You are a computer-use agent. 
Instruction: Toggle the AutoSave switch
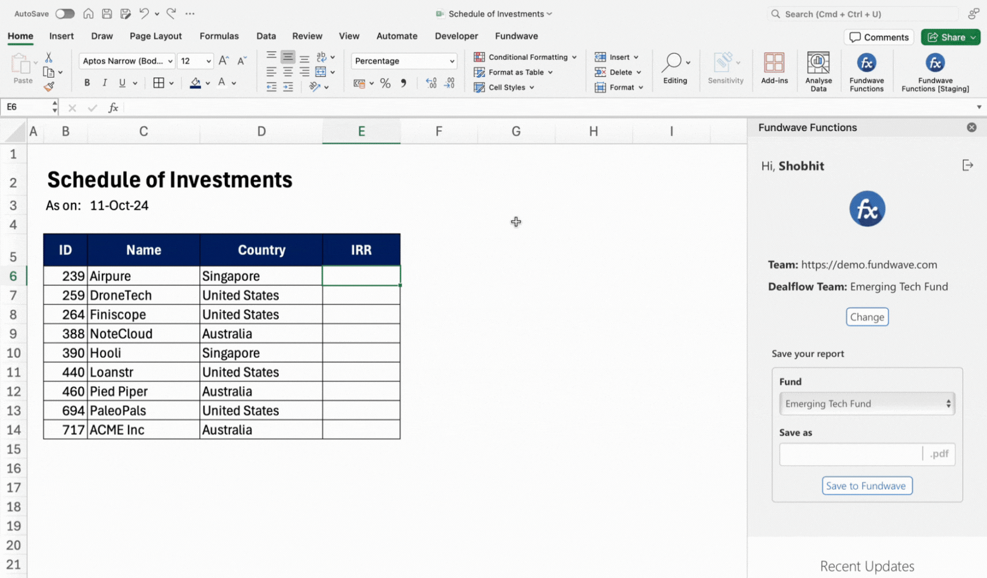point(65,13)
